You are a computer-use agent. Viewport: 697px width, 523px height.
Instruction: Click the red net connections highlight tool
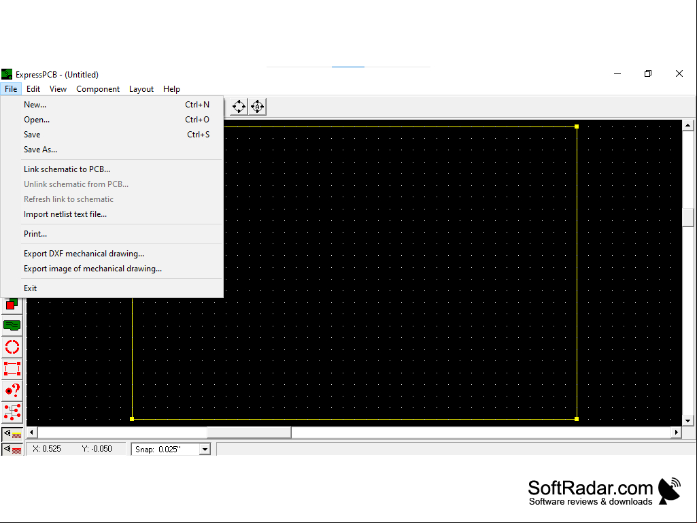(x=12, y=413)
